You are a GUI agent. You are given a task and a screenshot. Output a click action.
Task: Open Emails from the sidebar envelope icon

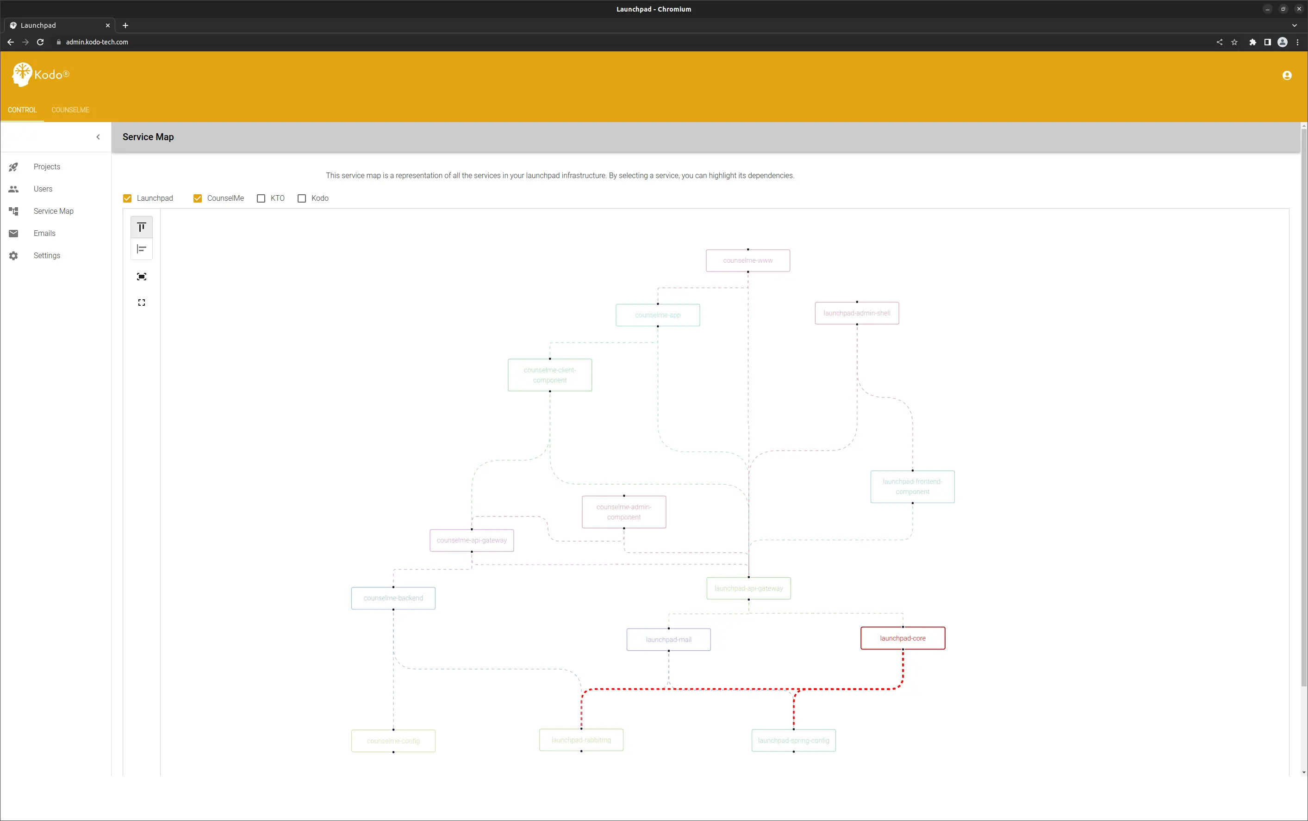[13, 233]
